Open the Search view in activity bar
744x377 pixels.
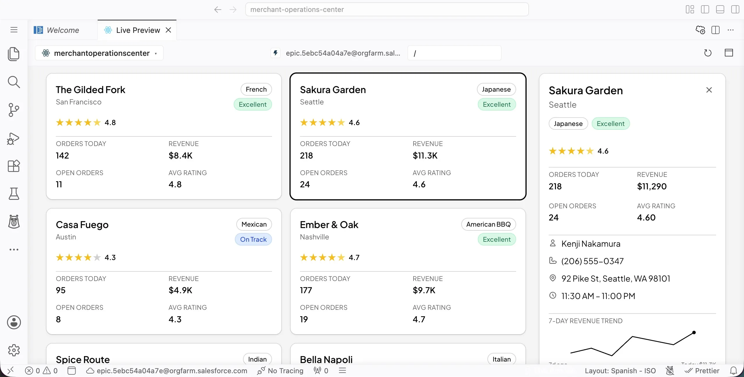click(14, 82)
